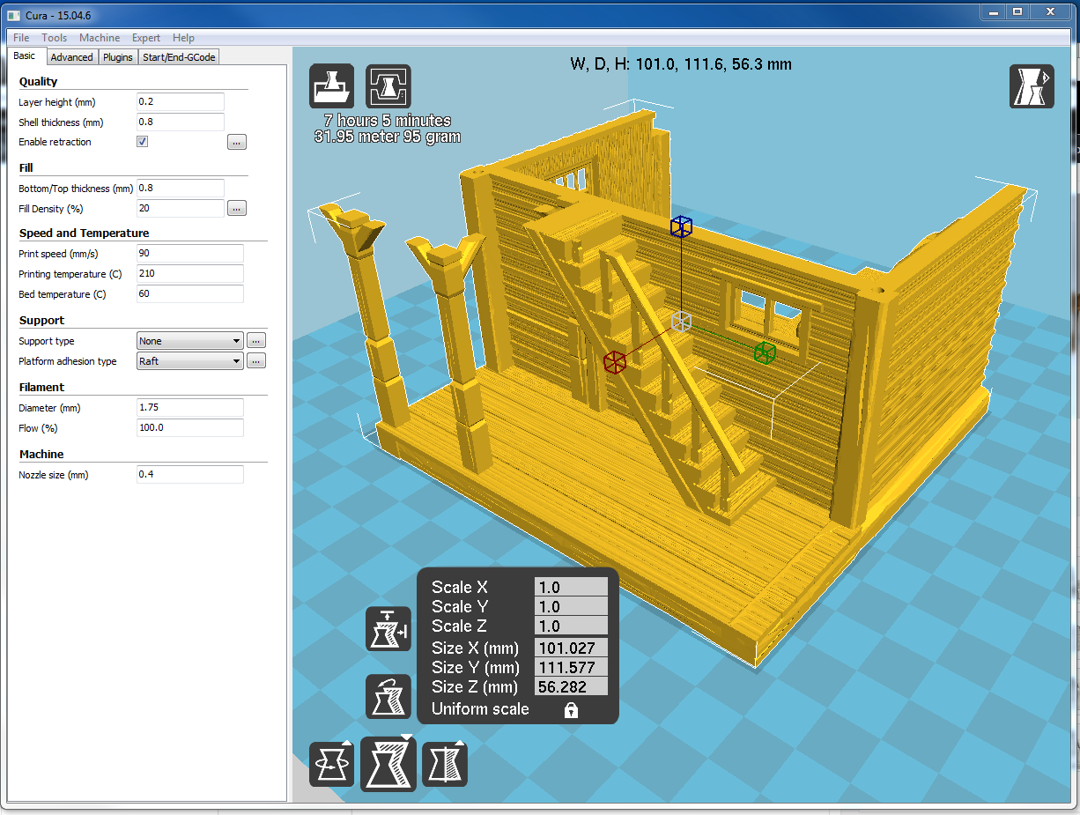
Task: Click the Bottom/Top thickness field
Action: click(x=181, y=189)
